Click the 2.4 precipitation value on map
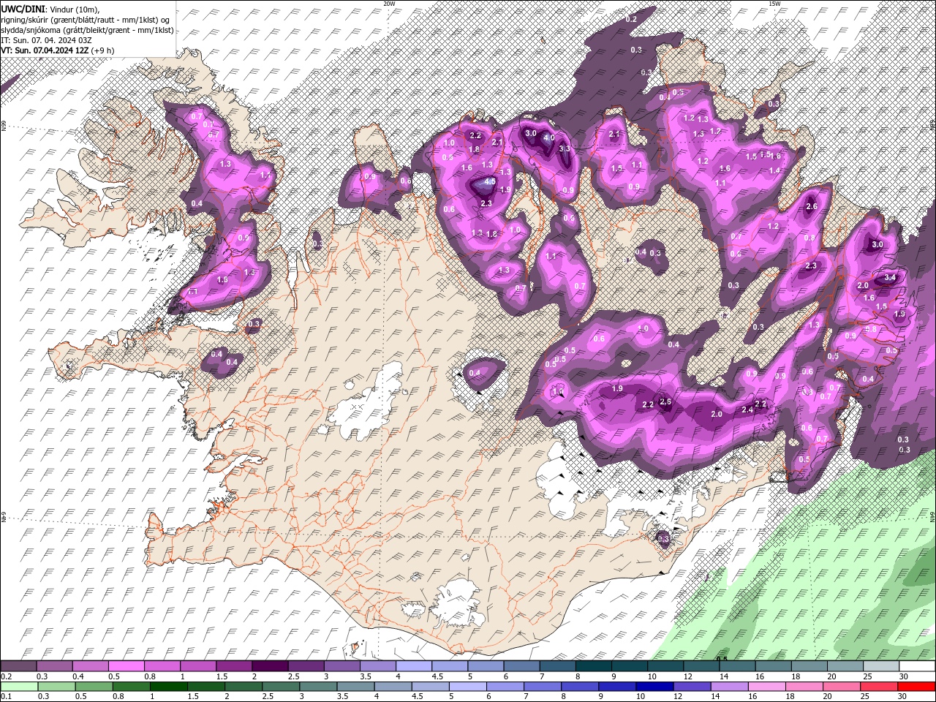The image size is (936, 702). 747,410
